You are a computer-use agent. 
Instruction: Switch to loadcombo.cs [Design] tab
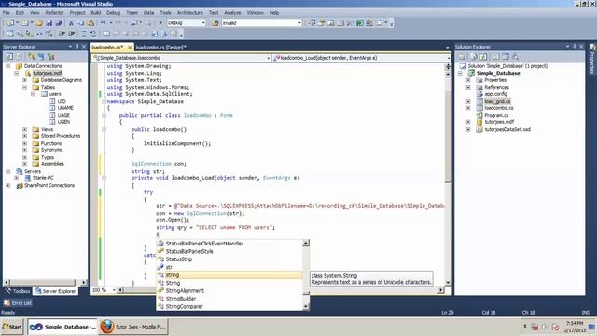click(161, 48)
